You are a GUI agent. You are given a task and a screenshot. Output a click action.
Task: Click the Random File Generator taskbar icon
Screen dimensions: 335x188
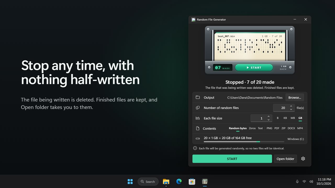point(205,181)
